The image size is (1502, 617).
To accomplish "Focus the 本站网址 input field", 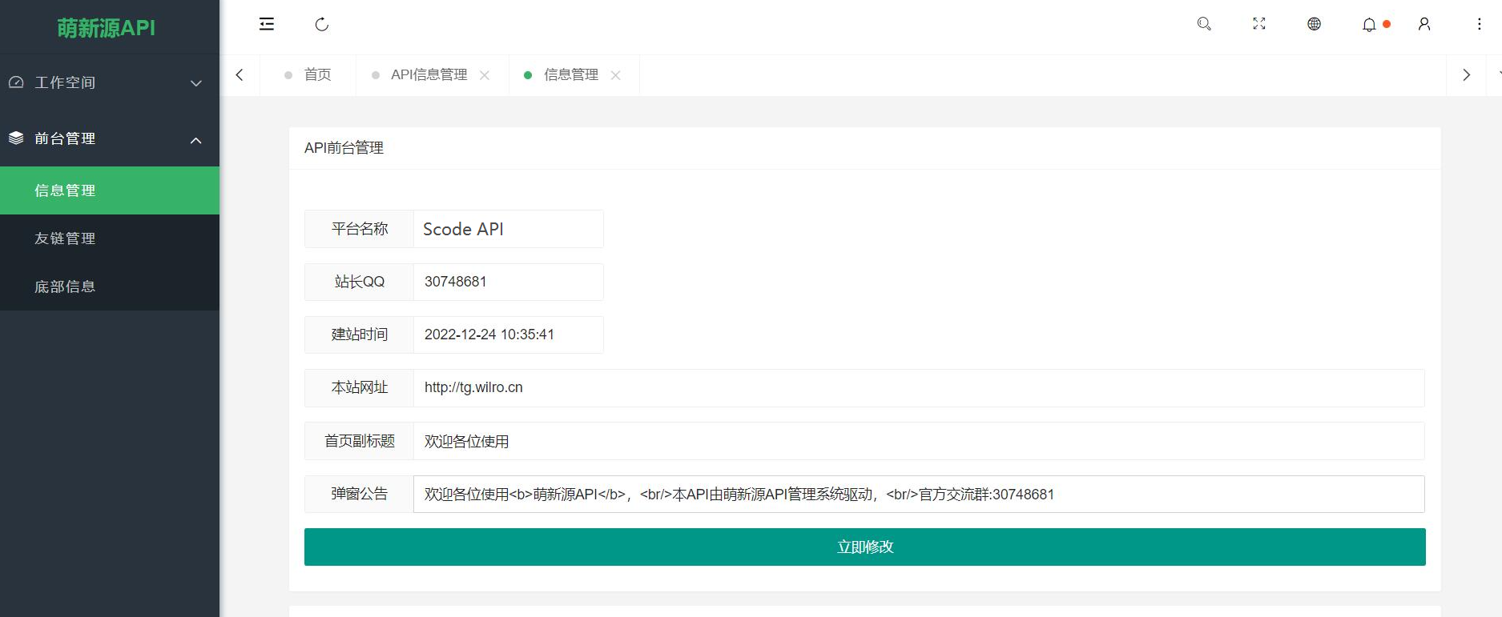I will tap(919, 388).
